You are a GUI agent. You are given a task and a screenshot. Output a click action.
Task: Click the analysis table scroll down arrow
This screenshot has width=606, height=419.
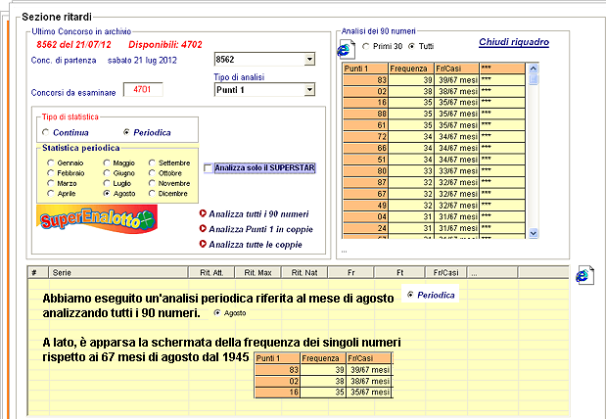(534, 233)
